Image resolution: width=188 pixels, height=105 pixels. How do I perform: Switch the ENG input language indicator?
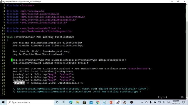(168, 102)
